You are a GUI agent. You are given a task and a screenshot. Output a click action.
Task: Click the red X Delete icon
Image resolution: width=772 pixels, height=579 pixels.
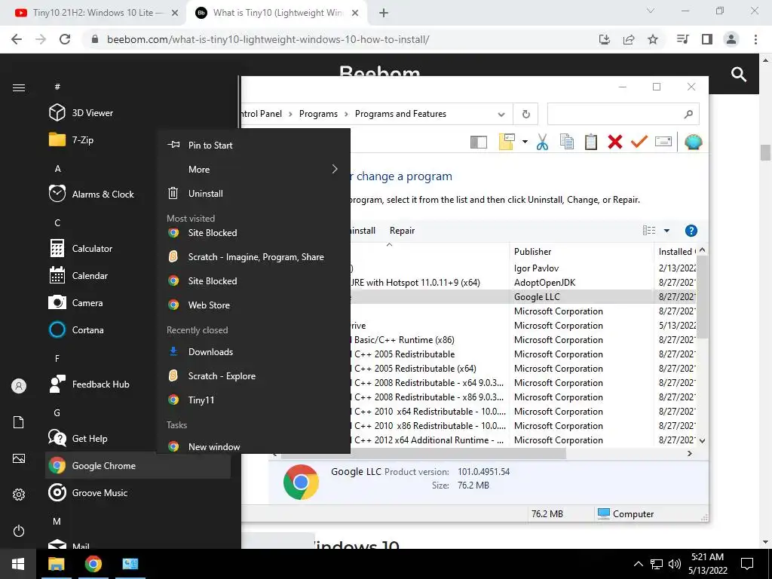[x=615, y=142]
